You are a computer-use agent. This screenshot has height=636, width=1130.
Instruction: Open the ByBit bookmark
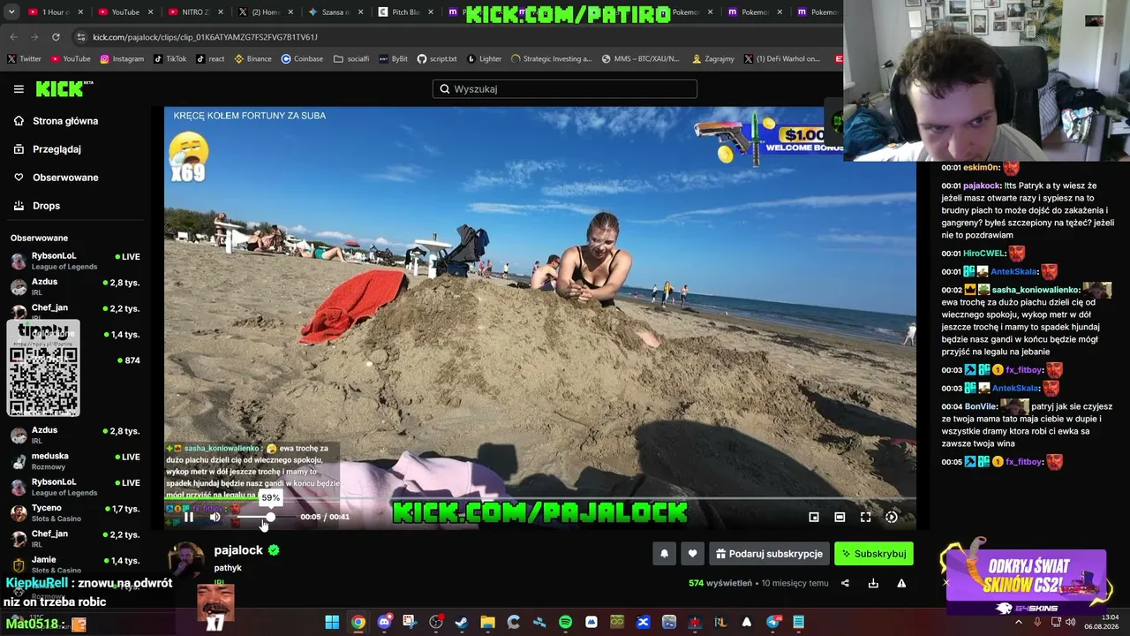coord(393,59)
